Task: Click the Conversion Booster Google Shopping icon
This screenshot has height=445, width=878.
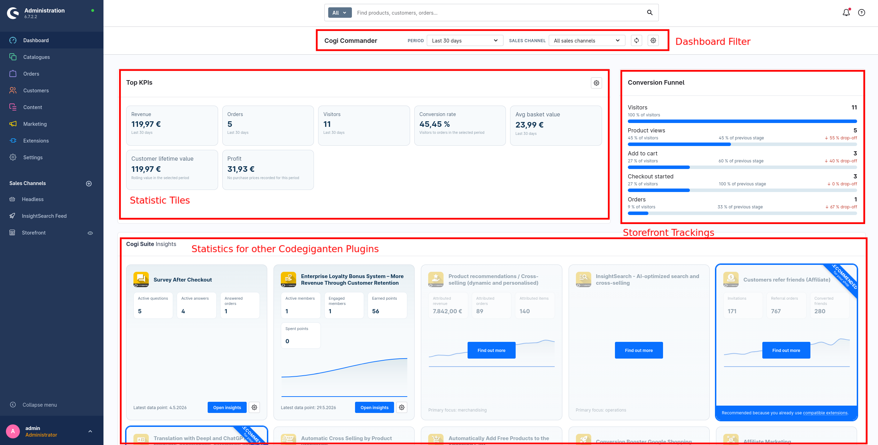Action: coord(583,439)
